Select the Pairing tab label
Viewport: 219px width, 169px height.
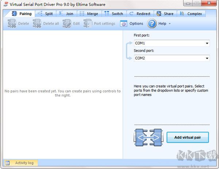tap(26, 14)
